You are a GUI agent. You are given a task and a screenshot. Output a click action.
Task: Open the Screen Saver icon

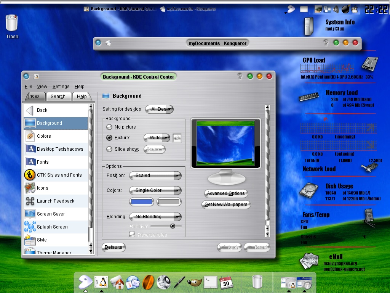[30, 214]
